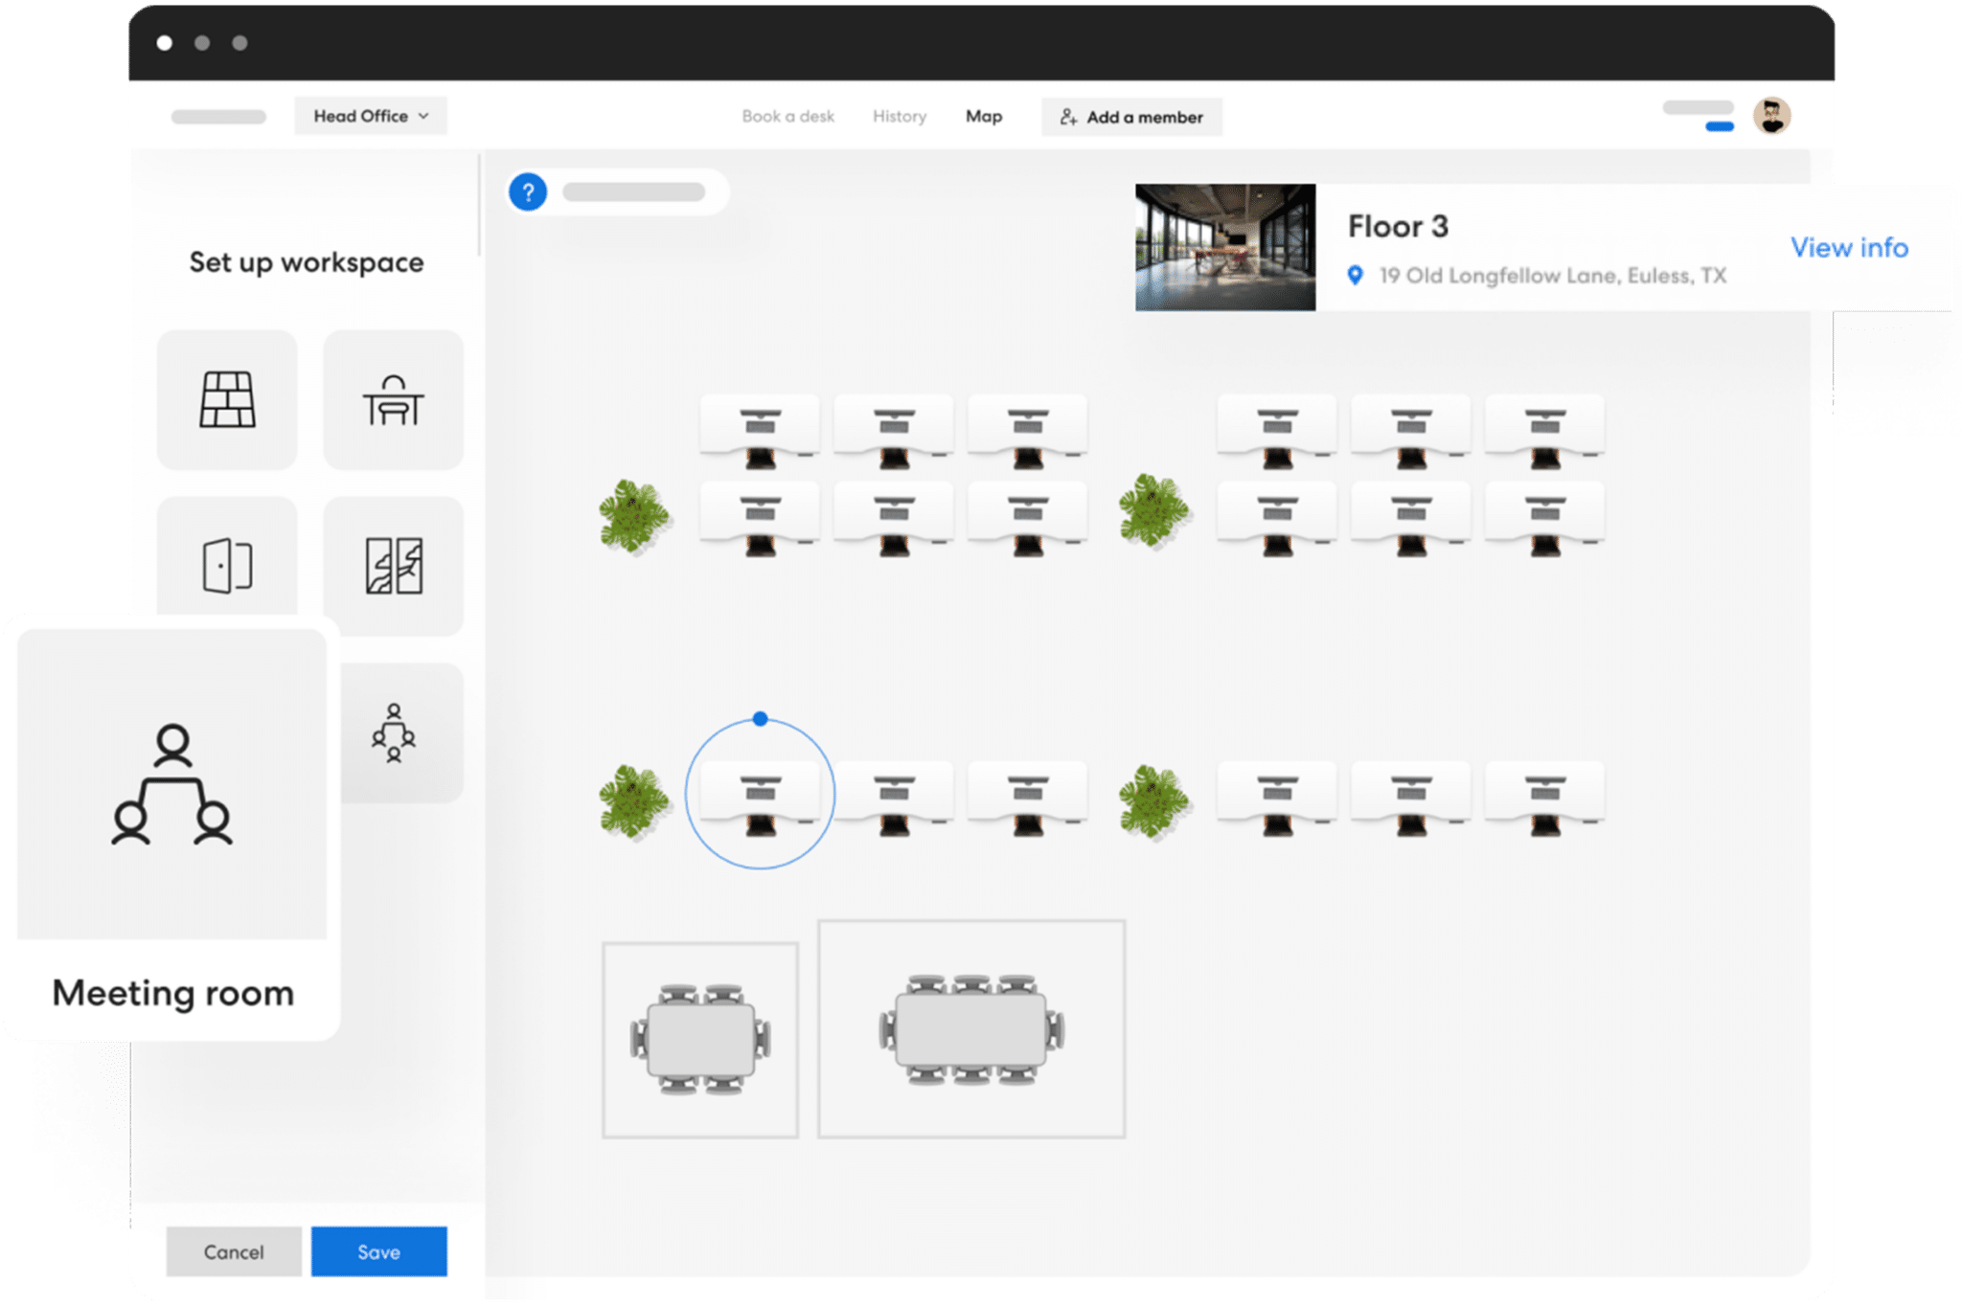Open the blue help question mark
The width and height of the screenshot is (1962, 1306).
(x=528, y=192)
